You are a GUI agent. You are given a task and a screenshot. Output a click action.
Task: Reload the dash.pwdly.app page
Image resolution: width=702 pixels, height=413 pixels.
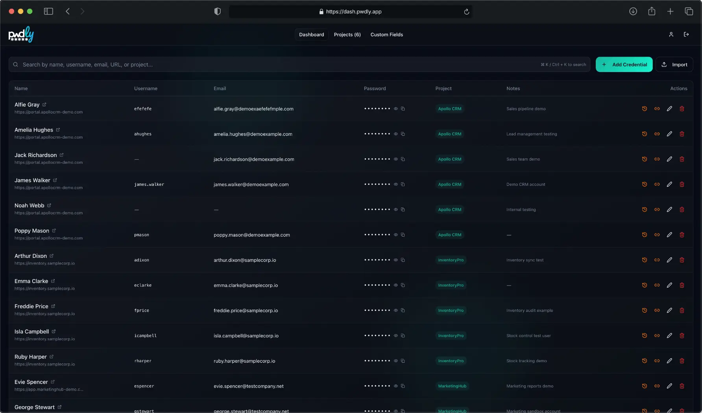(x=467, y=12)
